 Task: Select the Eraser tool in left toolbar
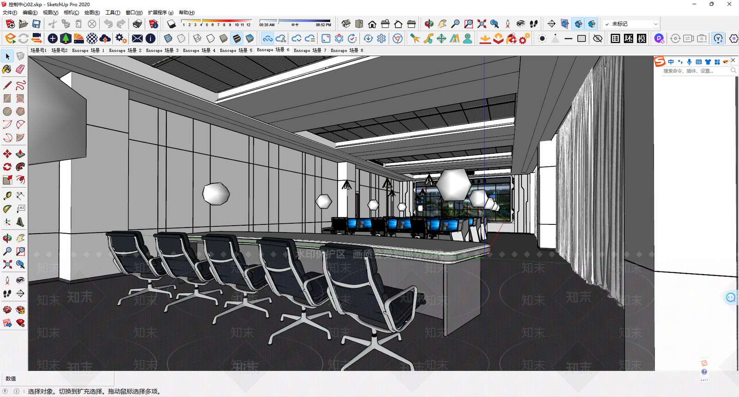[20, 69]
